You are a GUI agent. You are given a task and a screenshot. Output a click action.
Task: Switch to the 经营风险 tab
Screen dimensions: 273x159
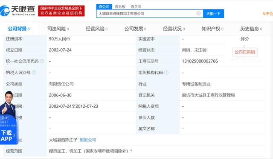tap(97, 28)
